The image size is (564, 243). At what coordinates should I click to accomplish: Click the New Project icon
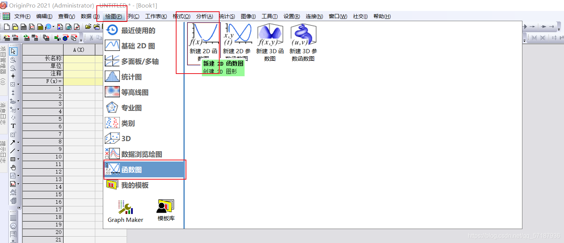pyautogui.click(x=7, y=27)
